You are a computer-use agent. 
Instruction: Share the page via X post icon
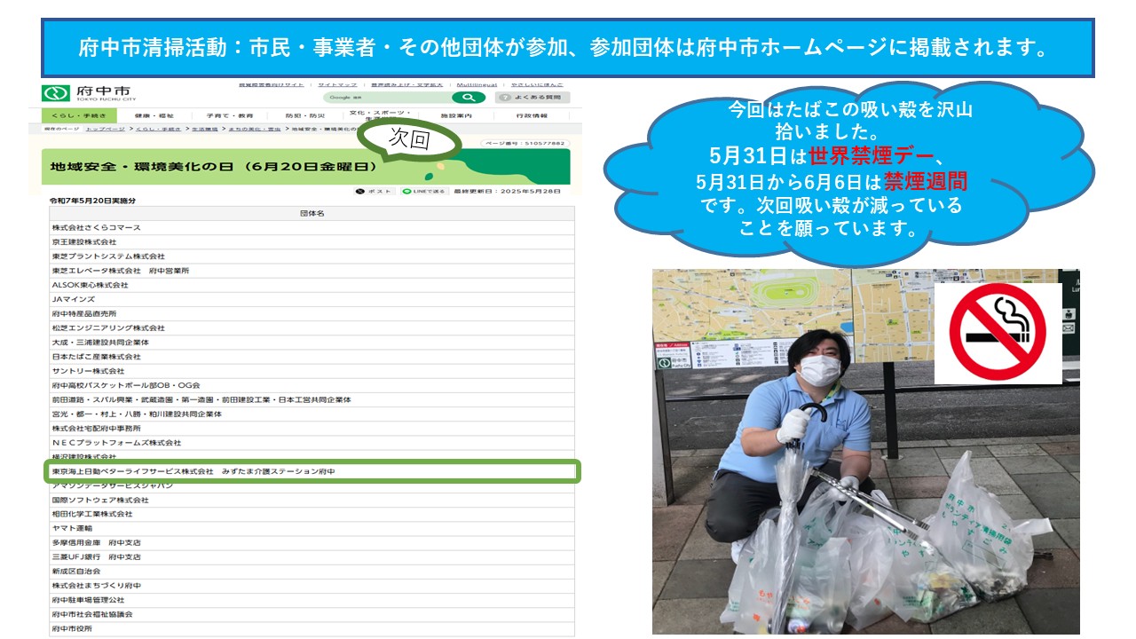[362, 191]
